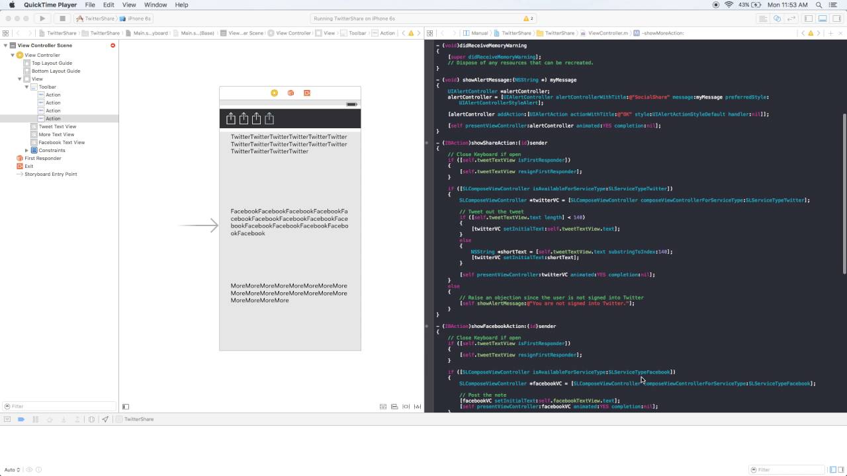Add an assistant editor with plus icon
847x476 pixels.
(831, 33)
